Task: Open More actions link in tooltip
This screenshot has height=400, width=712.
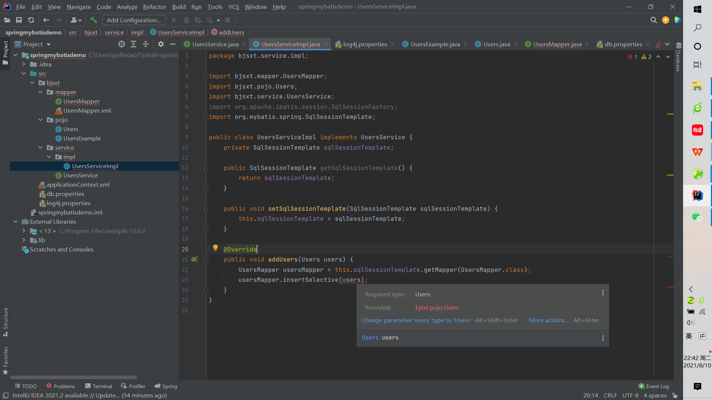Action: (548, 320)
